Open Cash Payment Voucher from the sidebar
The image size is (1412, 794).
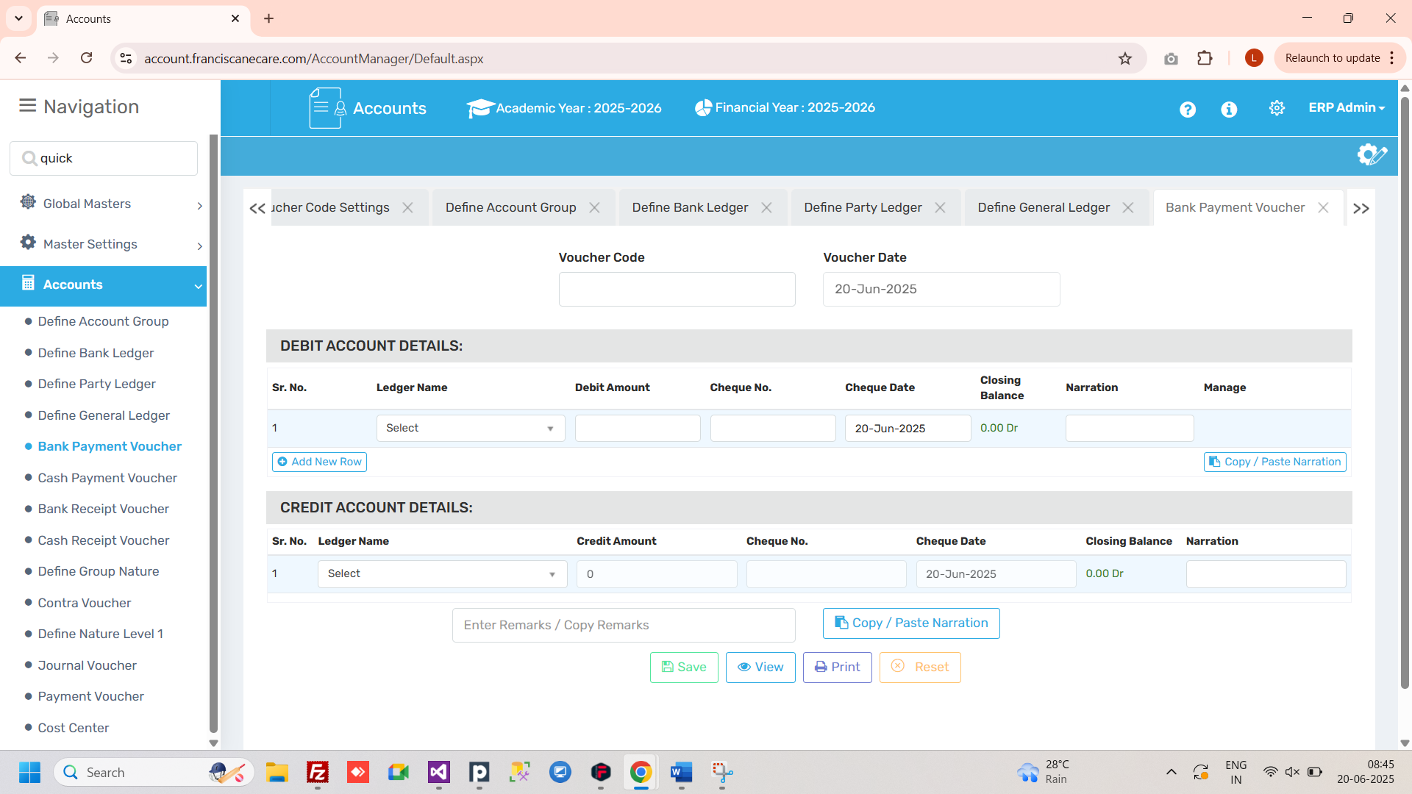coord(107,478)
